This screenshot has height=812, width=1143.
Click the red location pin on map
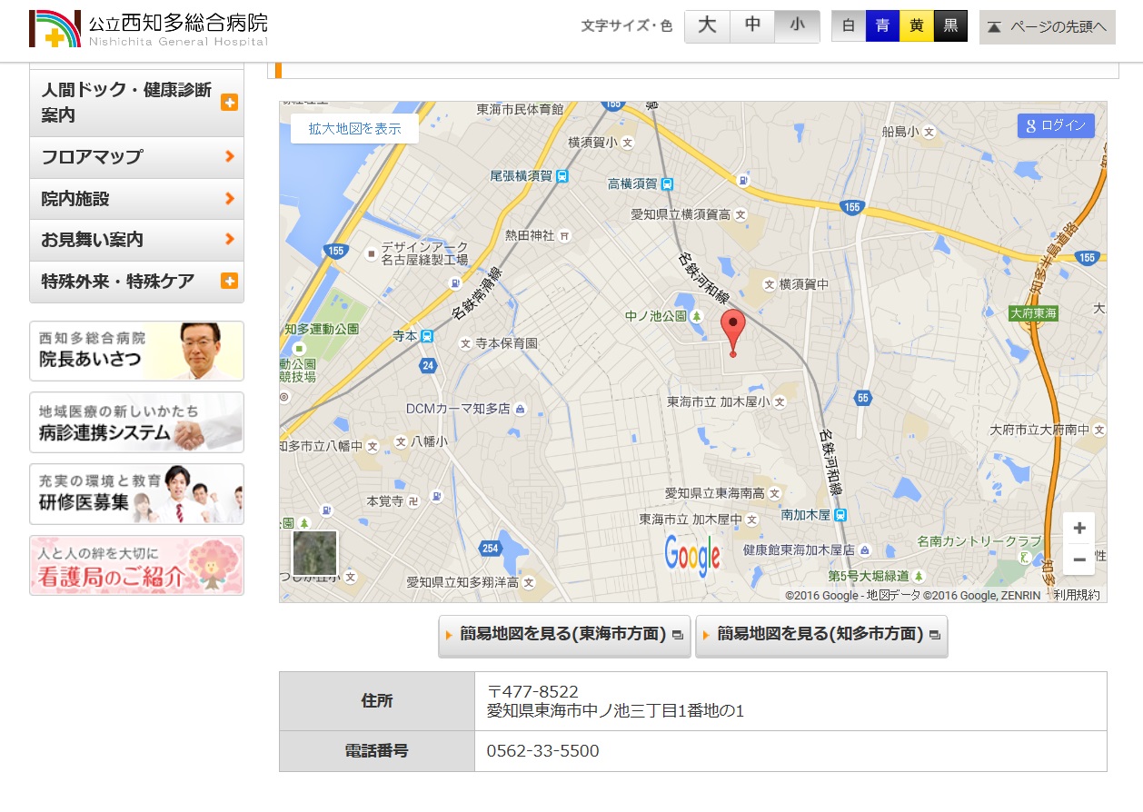(x=732, y=331)
